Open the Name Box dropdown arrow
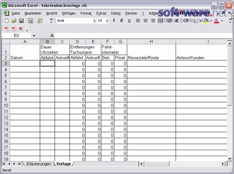This screenshot has width=234, height=174. (34, 36)
